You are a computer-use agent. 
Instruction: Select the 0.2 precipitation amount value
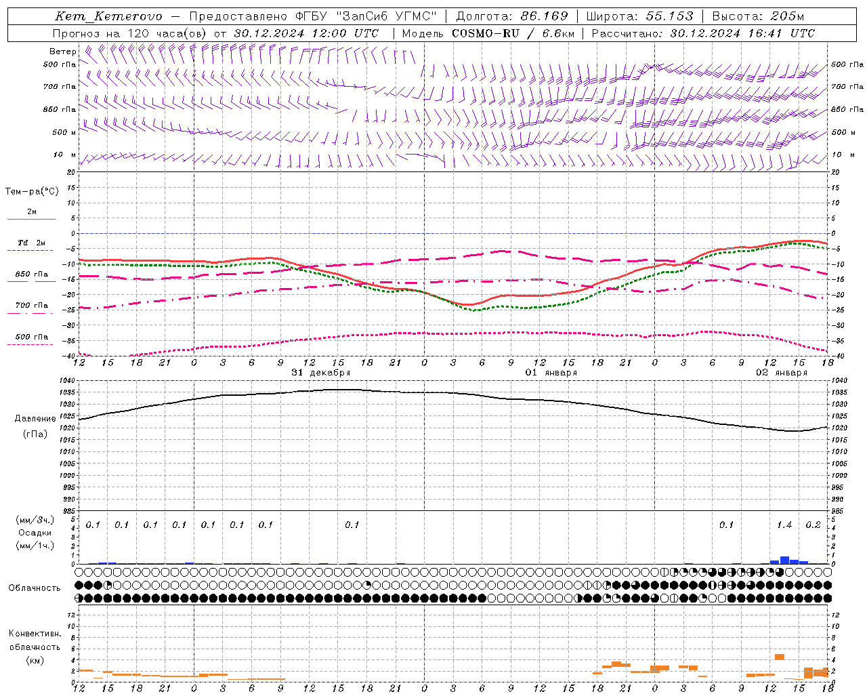click(813, 525)
